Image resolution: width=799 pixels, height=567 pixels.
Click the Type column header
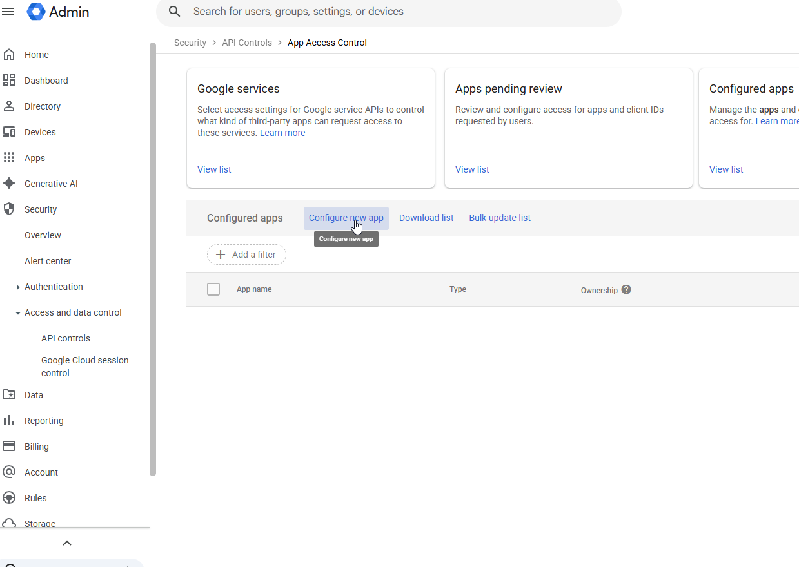[x=458, y=289]
